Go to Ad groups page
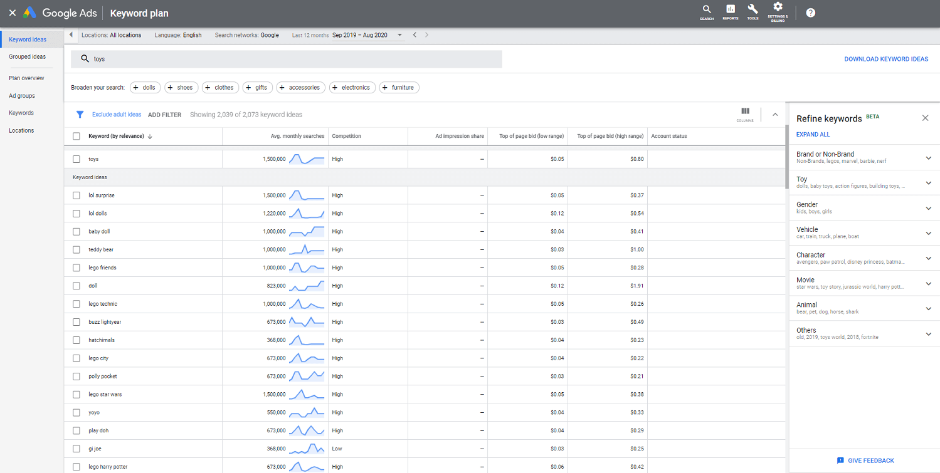Screen dimensions: 940x473 [x=22, y=96]
